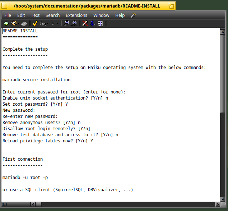Click the 'Set root password?' line
Viewport: 228px width, 211px height.
point(35,104)
